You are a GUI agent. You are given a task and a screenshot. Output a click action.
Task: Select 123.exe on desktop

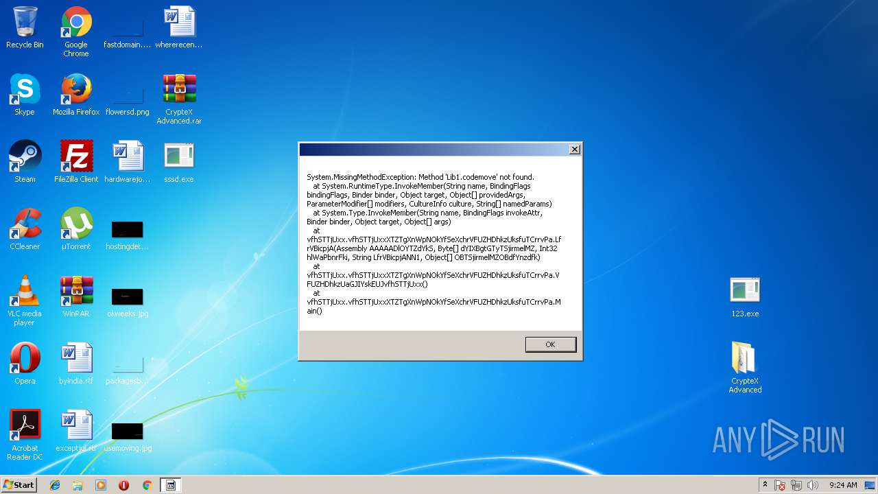745,296
